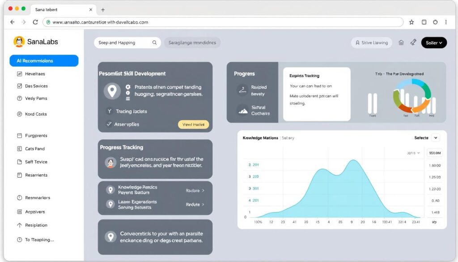Click the browser reload icon
Image resolution: width=458 pixels, height=262 pixels.
click(35, 22)
